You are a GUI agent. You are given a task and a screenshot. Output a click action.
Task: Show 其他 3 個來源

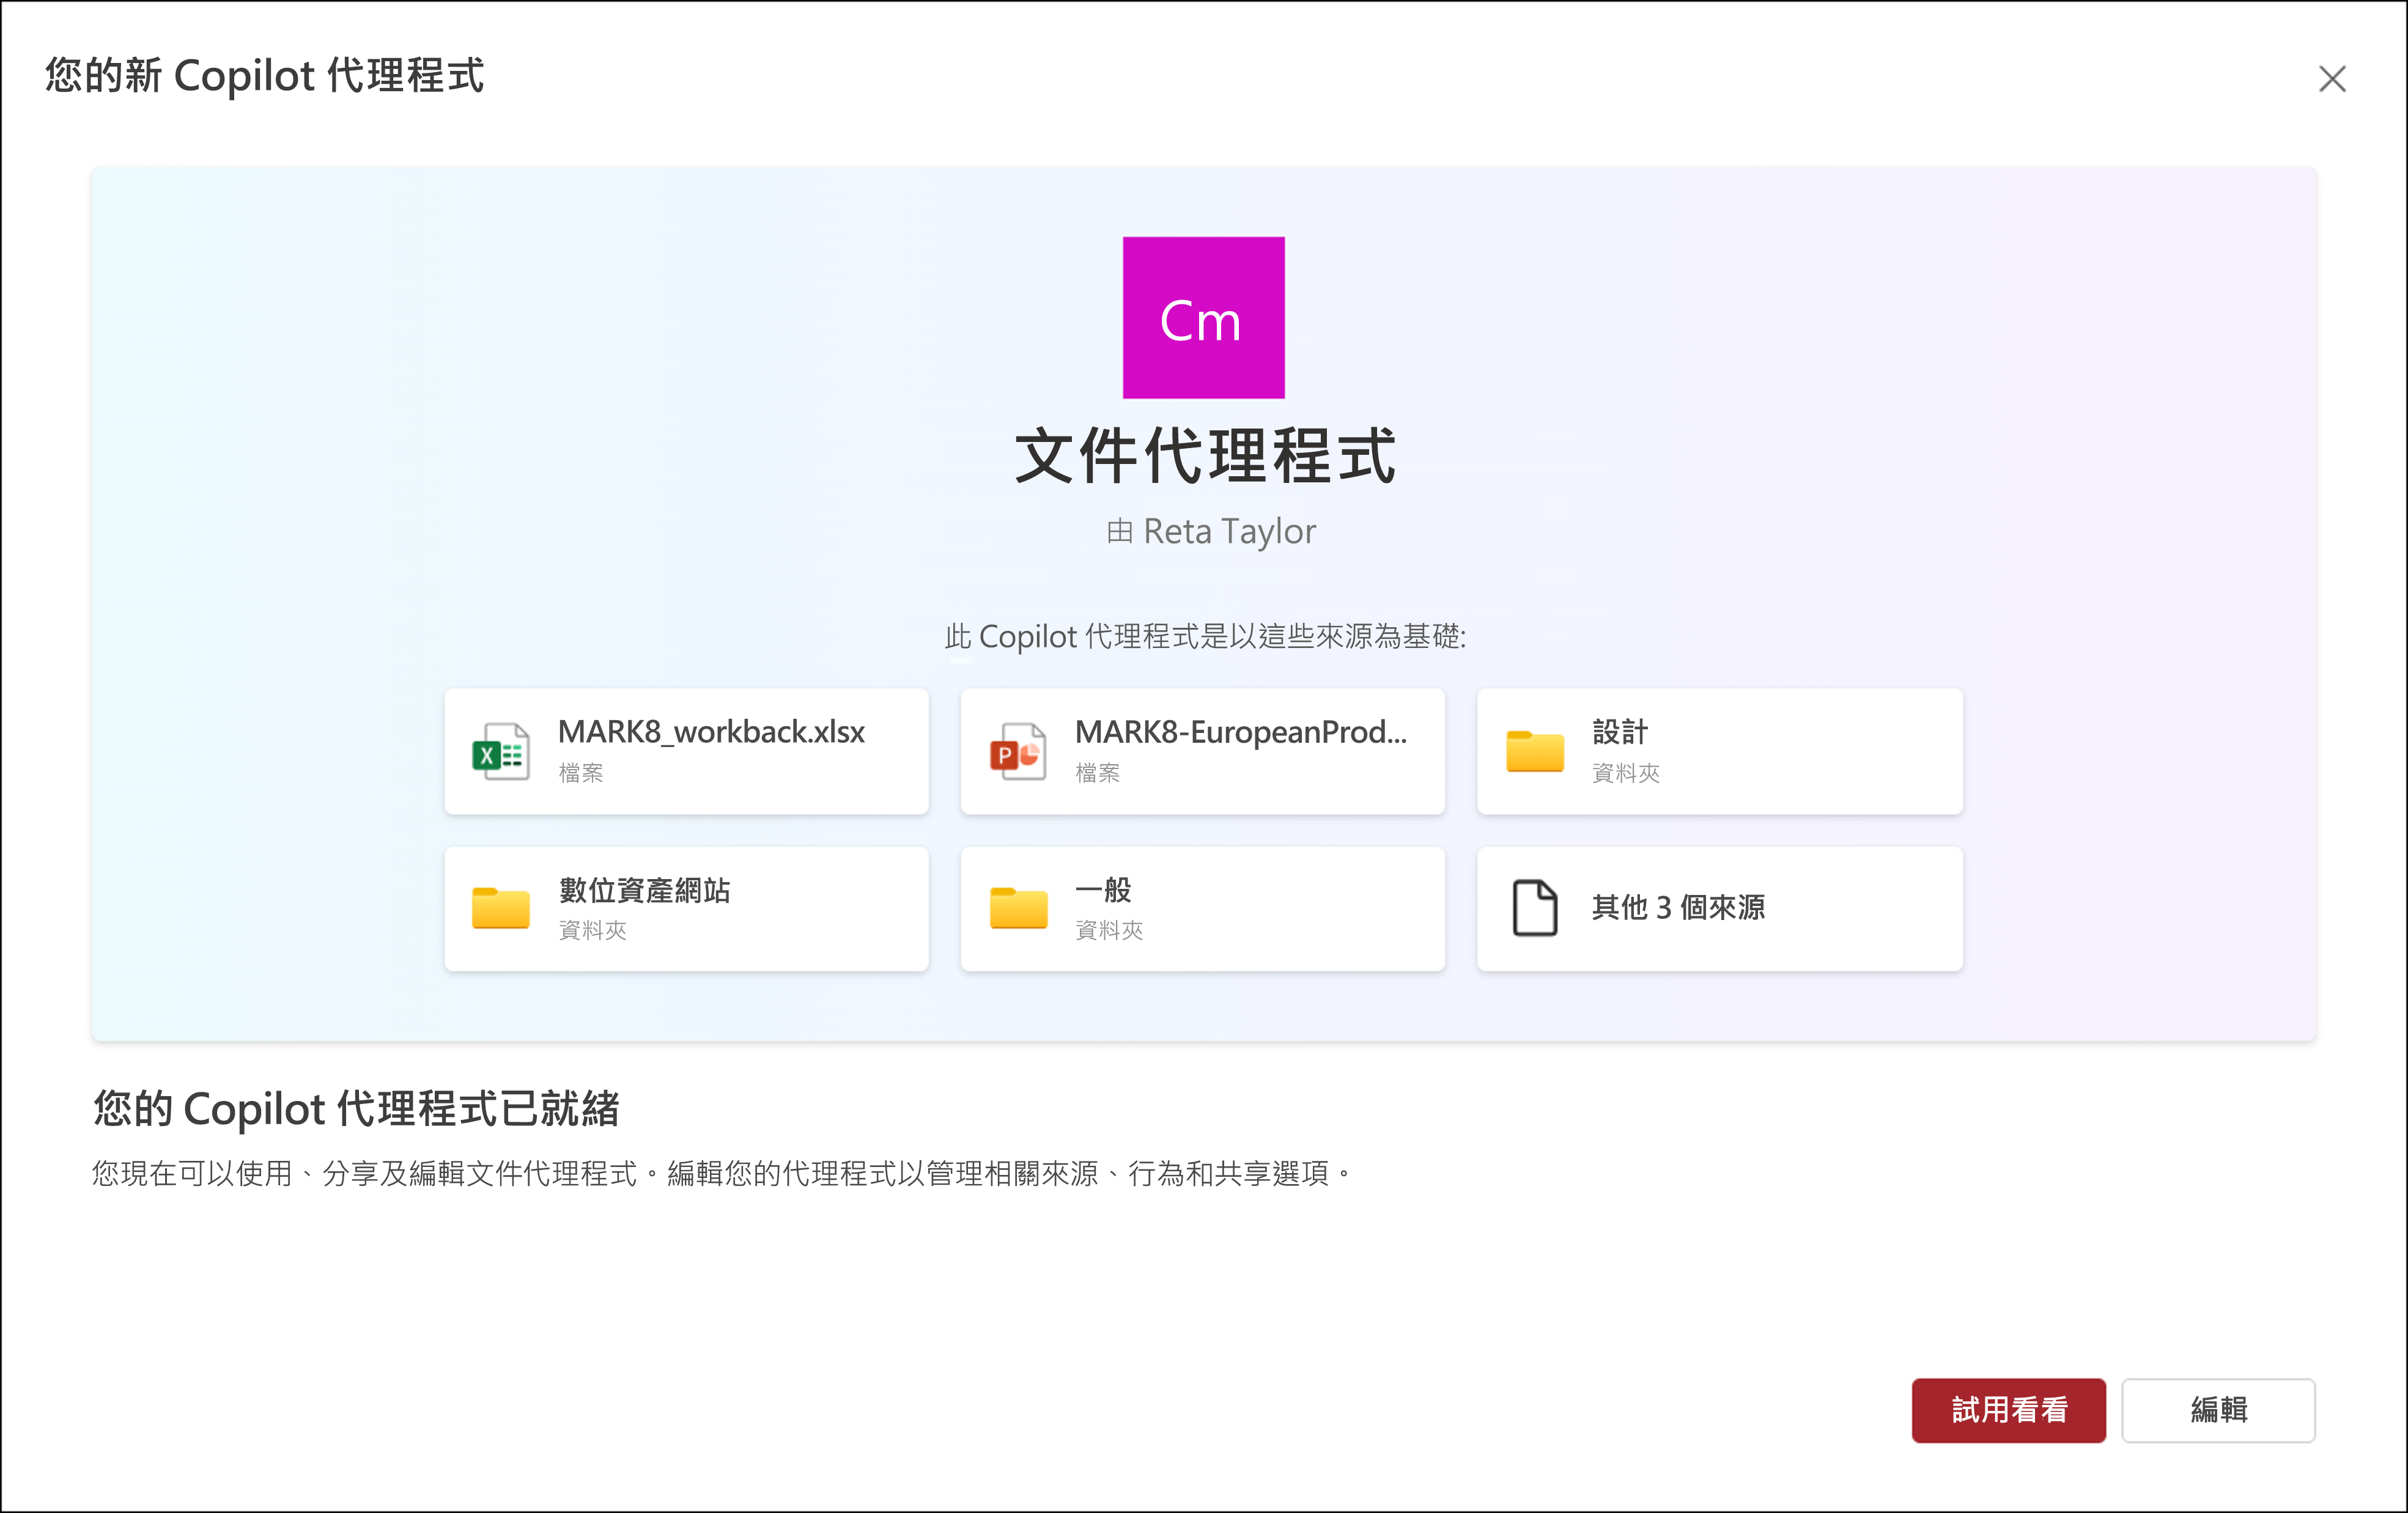click(1719, 908)
